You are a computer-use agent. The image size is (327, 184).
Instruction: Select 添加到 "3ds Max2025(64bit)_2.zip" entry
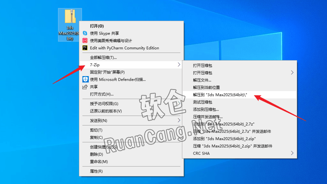[224, 138]
